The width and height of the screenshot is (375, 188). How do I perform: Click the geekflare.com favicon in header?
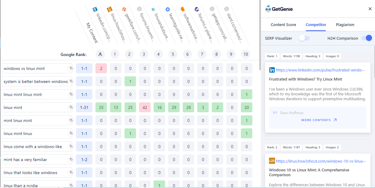pyautogui.click(x=124, y=9)
